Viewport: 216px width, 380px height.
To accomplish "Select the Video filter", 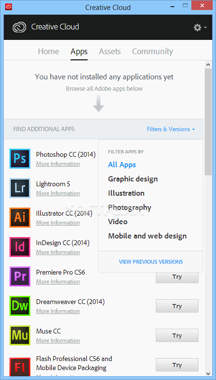I will click(x=117, y=222).
